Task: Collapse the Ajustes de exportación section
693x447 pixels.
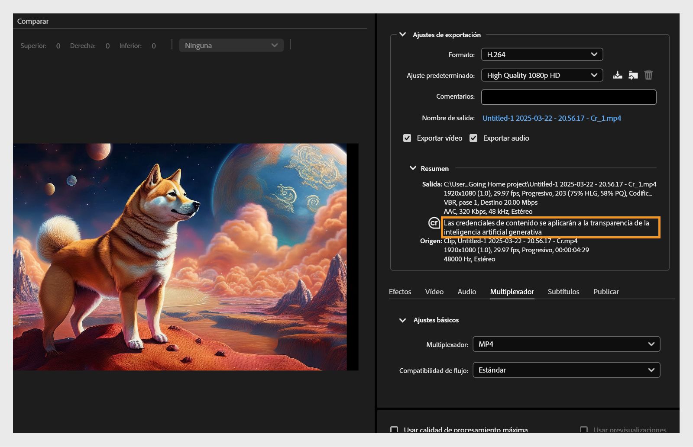Action: (403, 35)
